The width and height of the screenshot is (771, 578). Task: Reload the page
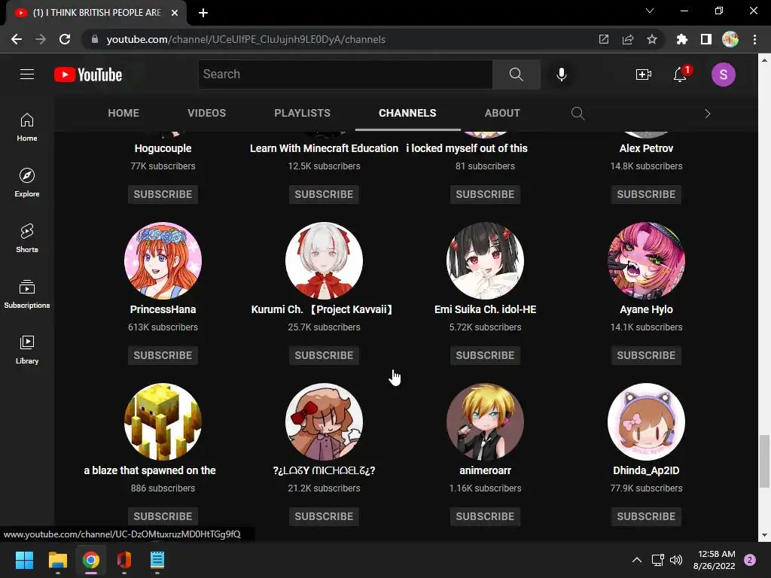coord(65,39)
